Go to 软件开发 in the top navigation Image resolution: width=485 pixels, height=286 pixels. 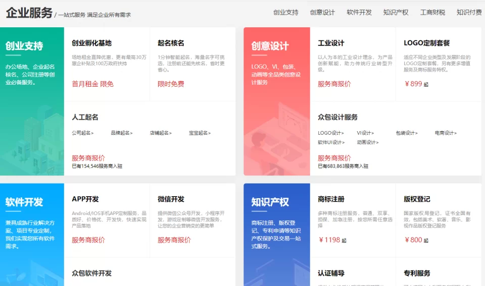(x=359, y=13)
